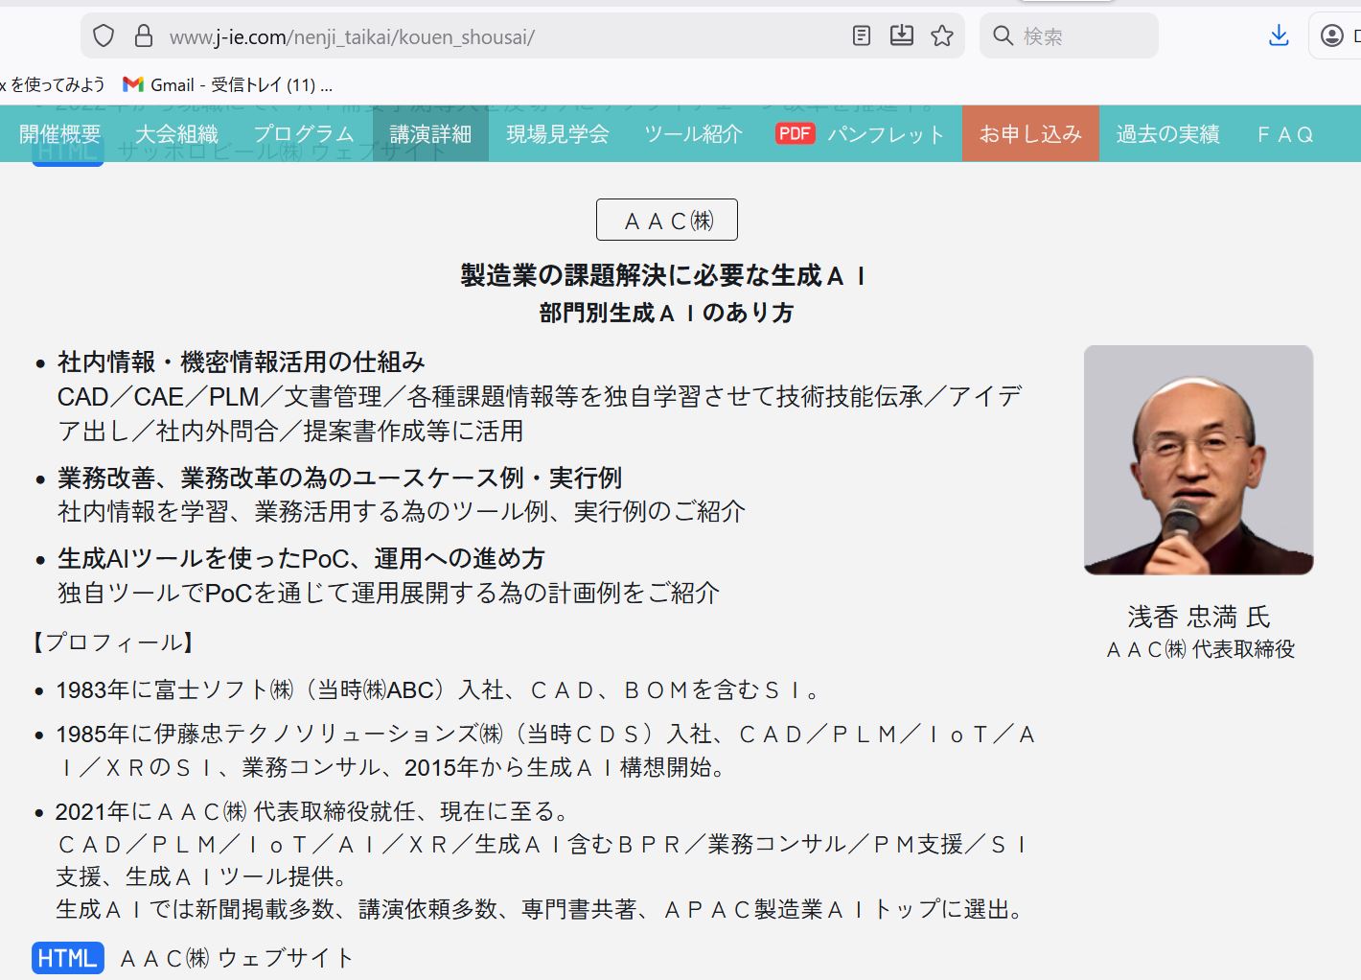This screenshot has height=980, width=1361.
Task: Go to the 現場見学会 page
Action: click(558, 134)
